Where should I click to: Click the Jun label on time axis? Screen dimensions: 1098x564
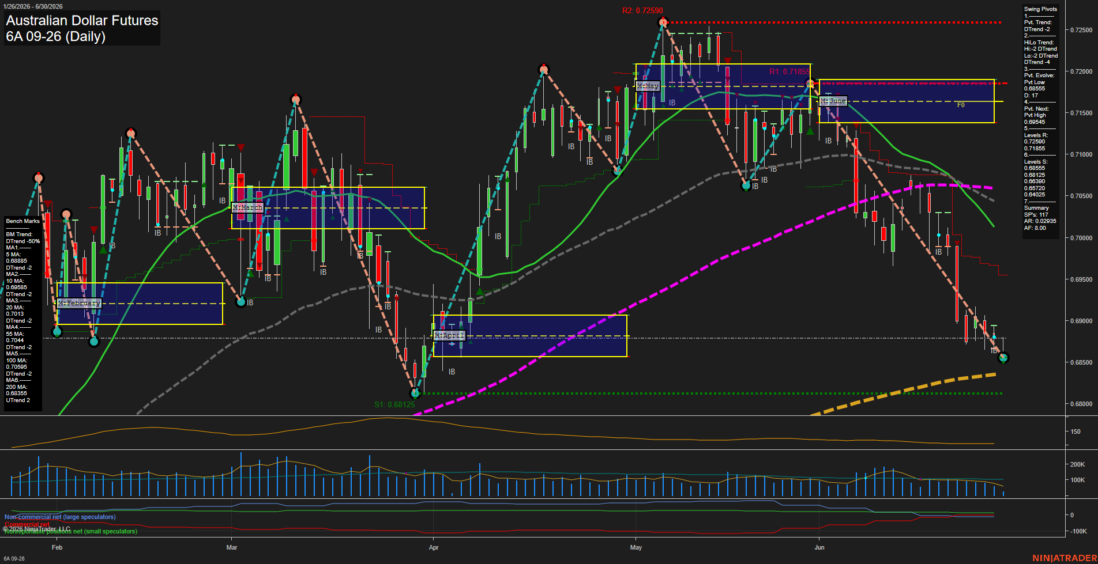pos(819,547)
